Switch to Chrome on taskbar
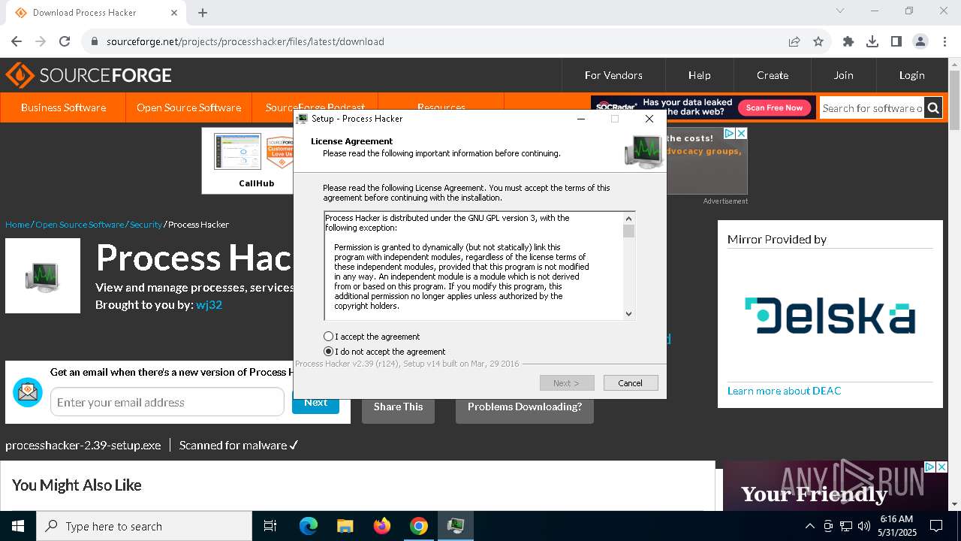This screenshot has width=961, height=541. (x=419, y=526)
